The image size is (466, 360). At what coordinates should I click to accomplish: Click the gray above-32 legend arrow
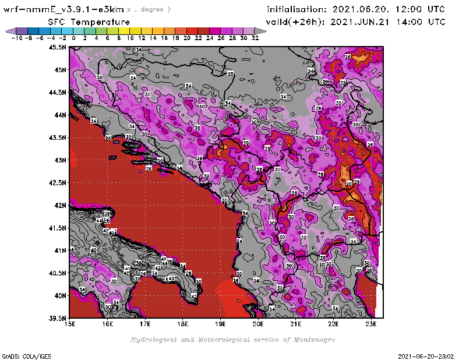[260, 31]
